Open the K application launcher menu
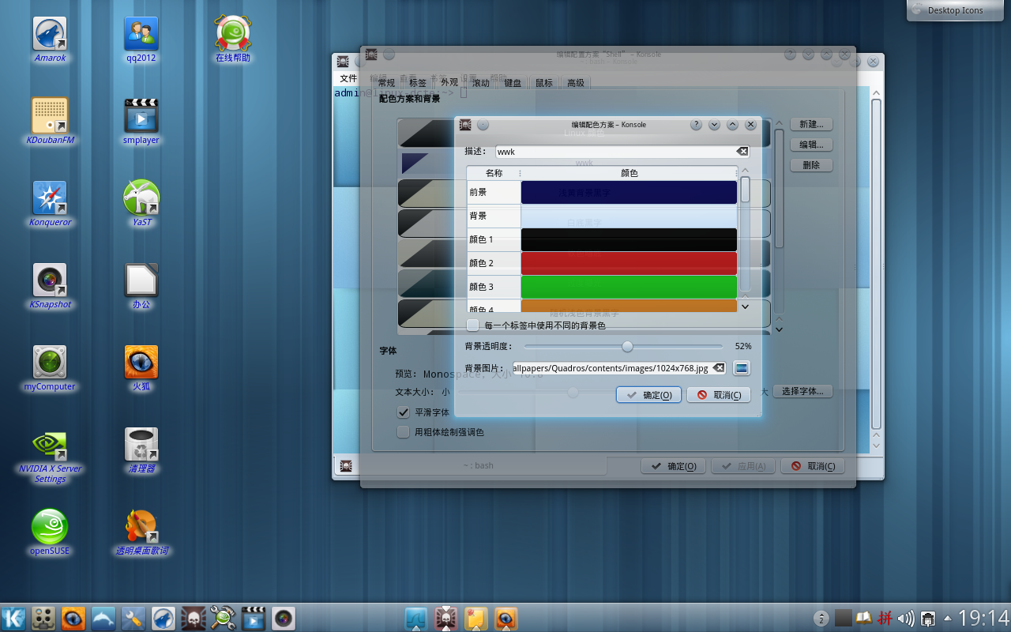The image size is (1011, 632). [13, 618]
